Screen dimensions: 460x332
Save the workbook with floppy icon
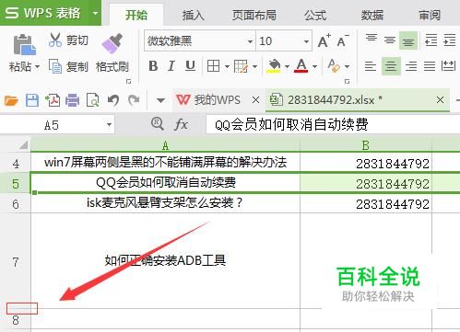point(31,100)
